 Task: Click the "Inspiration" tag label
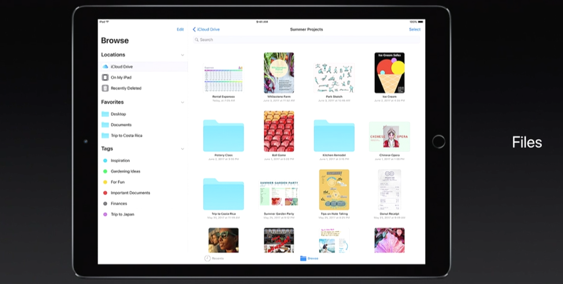pos(120,160)
